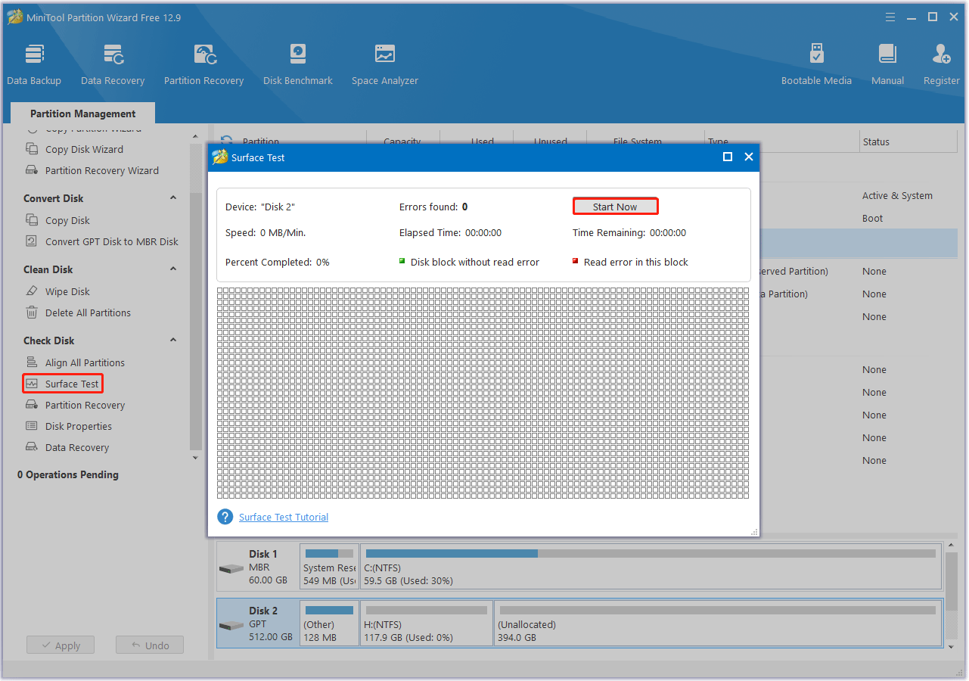This screenshot has height=681, width=969.
Task: Collapse the Clean Disk section
Action: 173,269
